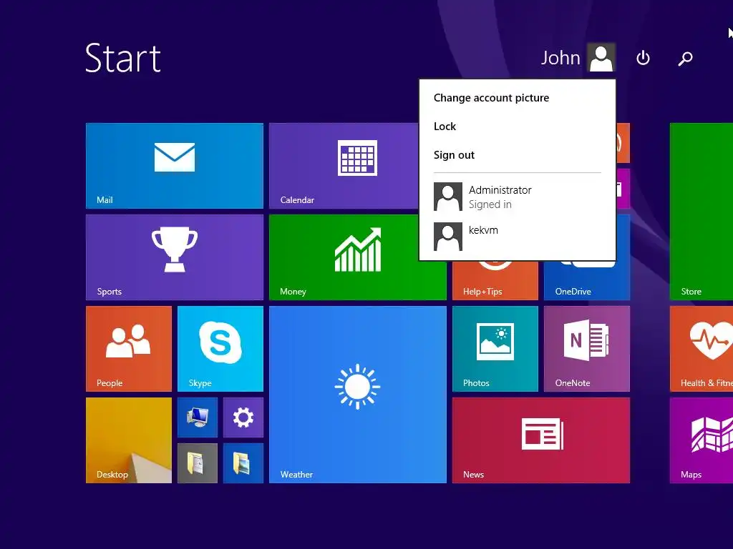Open the Mail tile
This screenshot has width=733, height=549.
(175, 166)
